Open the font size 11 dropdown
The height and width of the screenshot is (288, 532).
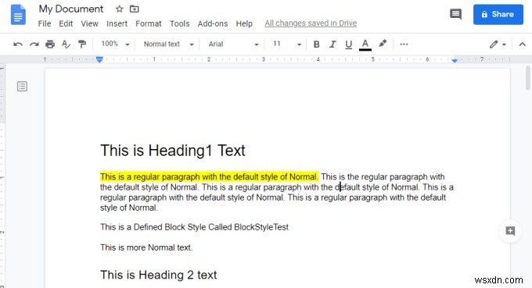click(x=287, y=44)
